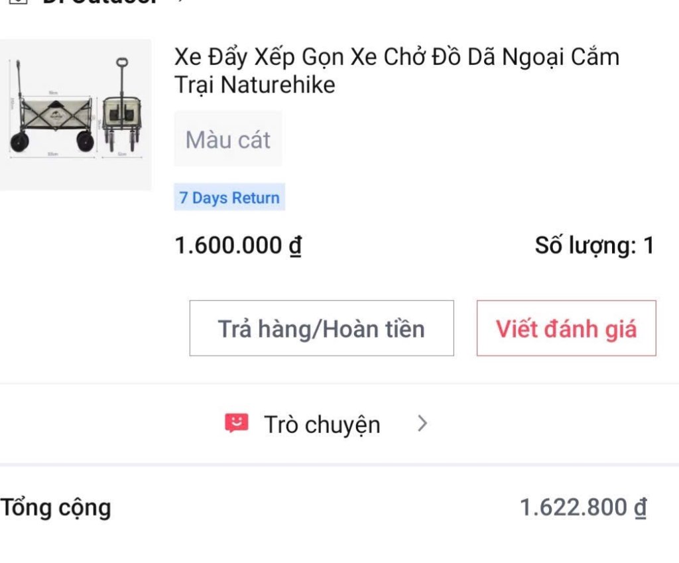Click the Tổng cộng label
Image resolution: width=679 pixels, height=563 pixels.
coord(56,508)
